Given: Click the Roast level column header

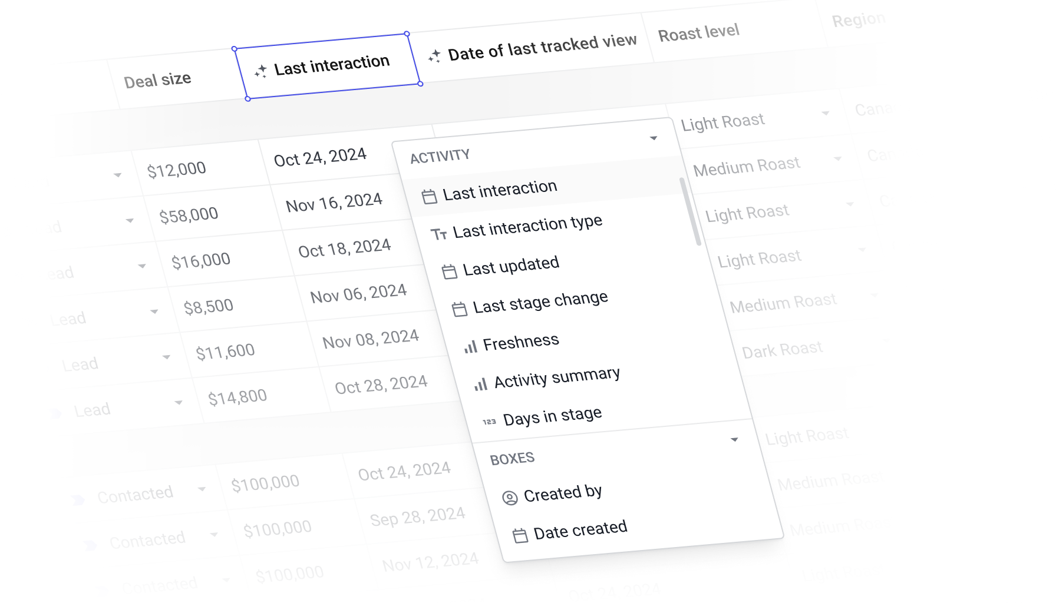Looking at the screenshot, I should [700, 33].
